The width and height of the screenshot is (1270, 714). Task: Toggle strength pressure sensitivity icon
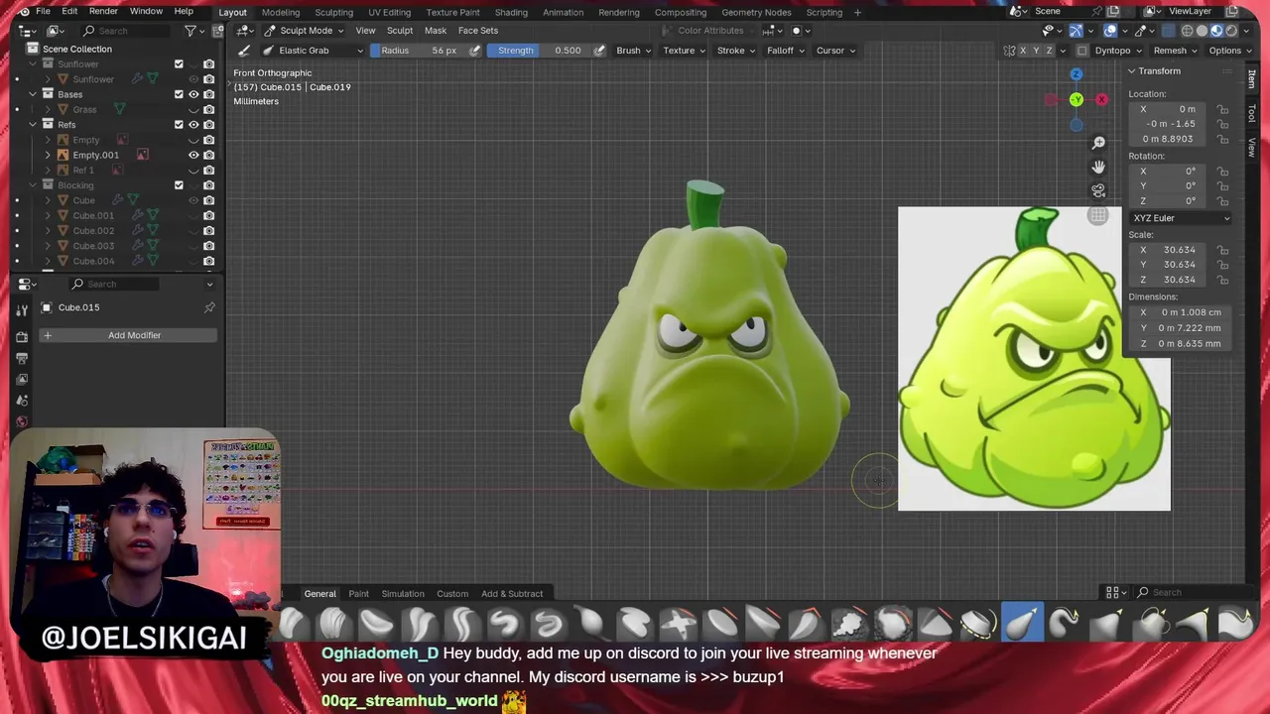599,51
